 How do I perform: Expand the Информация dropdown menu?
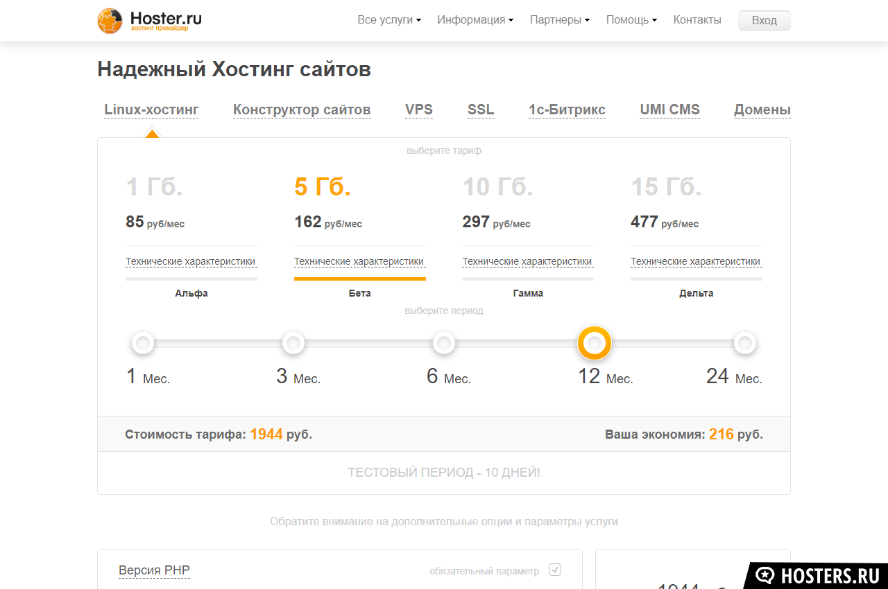click(475, 20)
